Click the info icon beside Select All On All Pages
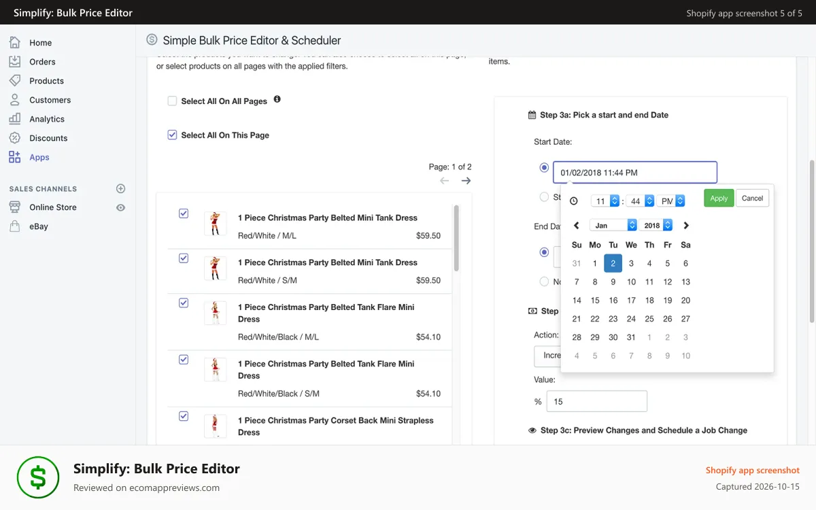Image resolution: width=816 pixels, height=510 pixels. pyautogui.click(x=277, y=99)
